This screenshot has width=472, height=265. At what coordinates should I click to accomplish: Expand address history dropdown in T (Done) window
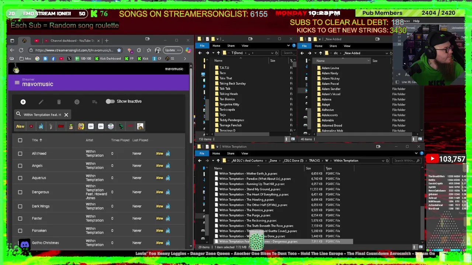pos(272,53)
